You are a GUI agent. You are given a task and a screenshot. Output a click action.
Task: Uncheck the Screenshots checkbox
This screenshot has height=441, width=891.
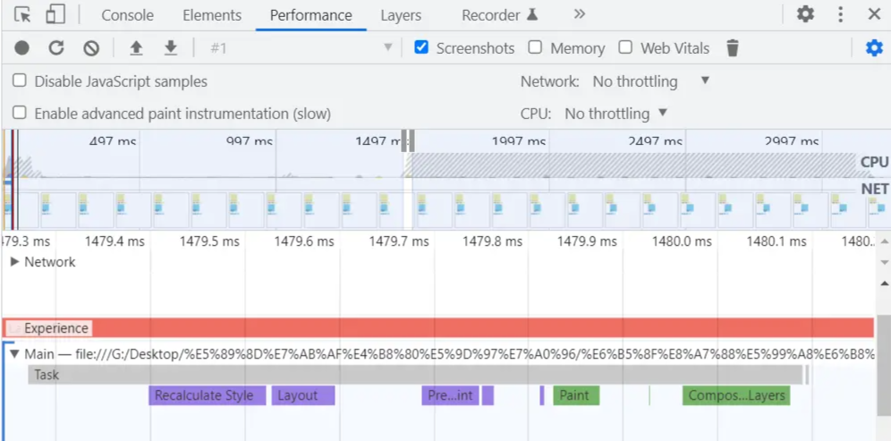tap(421, 47)
